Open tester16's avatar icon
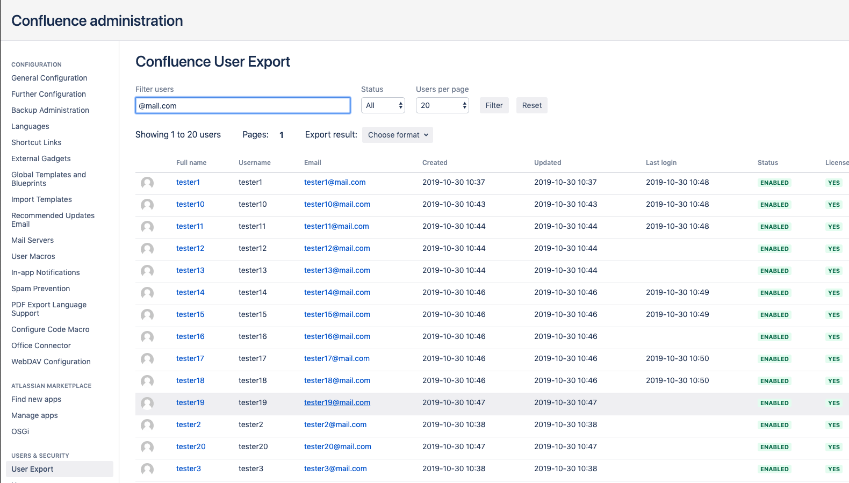The image size is (849, 483). [147, 337]
